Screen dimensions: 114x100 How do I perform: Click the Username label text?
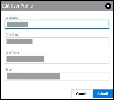click(12, 18)
